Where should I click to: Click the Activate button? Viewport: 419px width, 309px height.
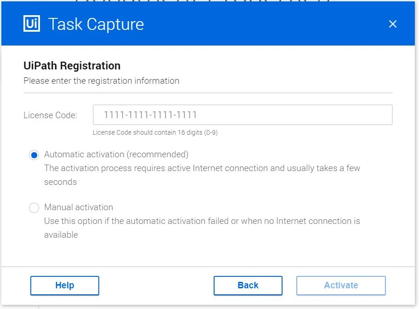tap(341, 286)
